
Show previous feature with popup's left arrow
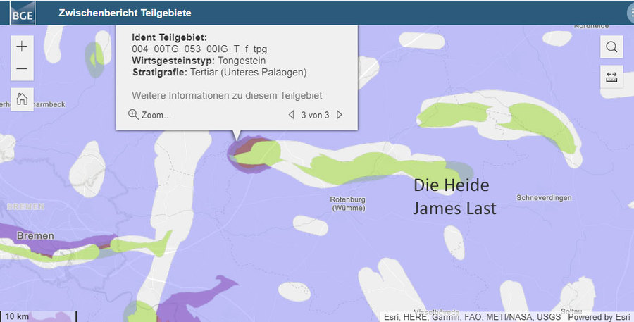click(291, 115)
